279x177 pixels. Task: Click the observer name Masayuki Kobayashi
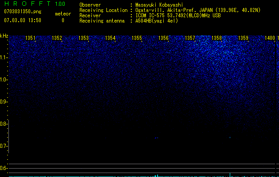pyautogui.click(x=159, y=5)
